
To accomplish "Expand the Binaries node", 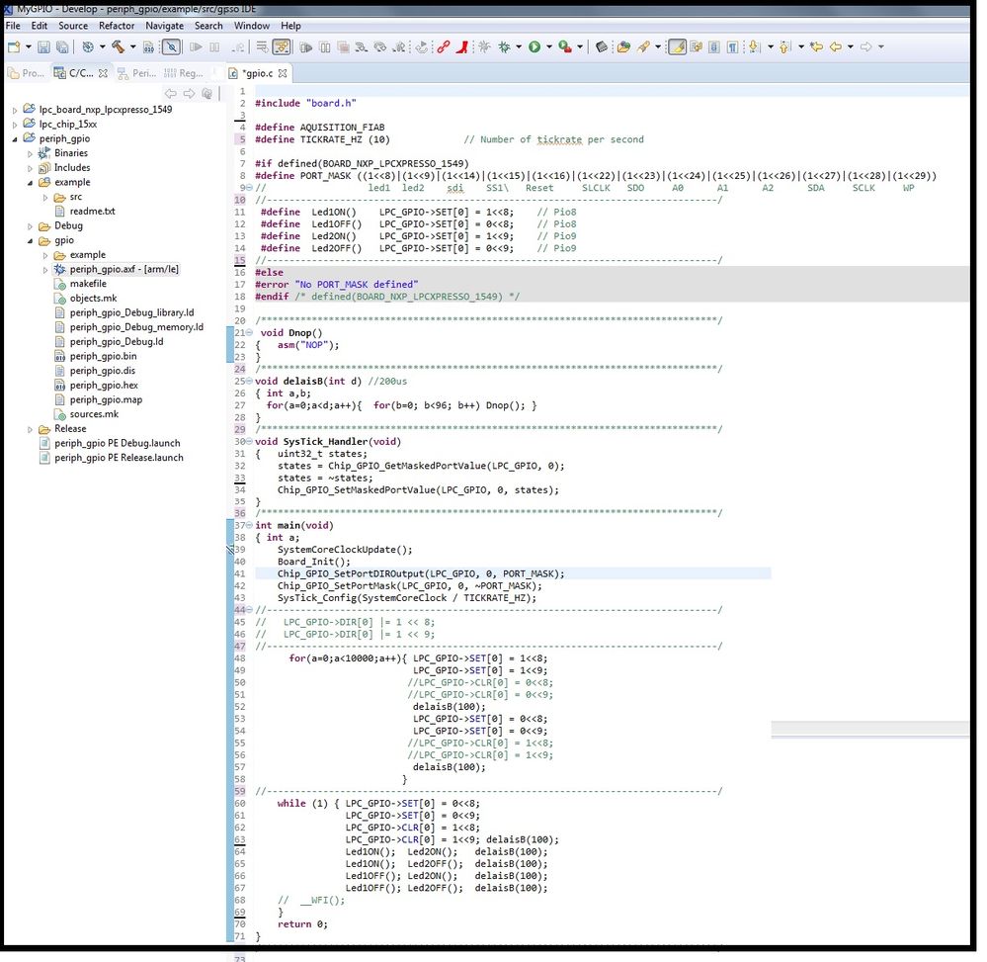I will [30, 153].
